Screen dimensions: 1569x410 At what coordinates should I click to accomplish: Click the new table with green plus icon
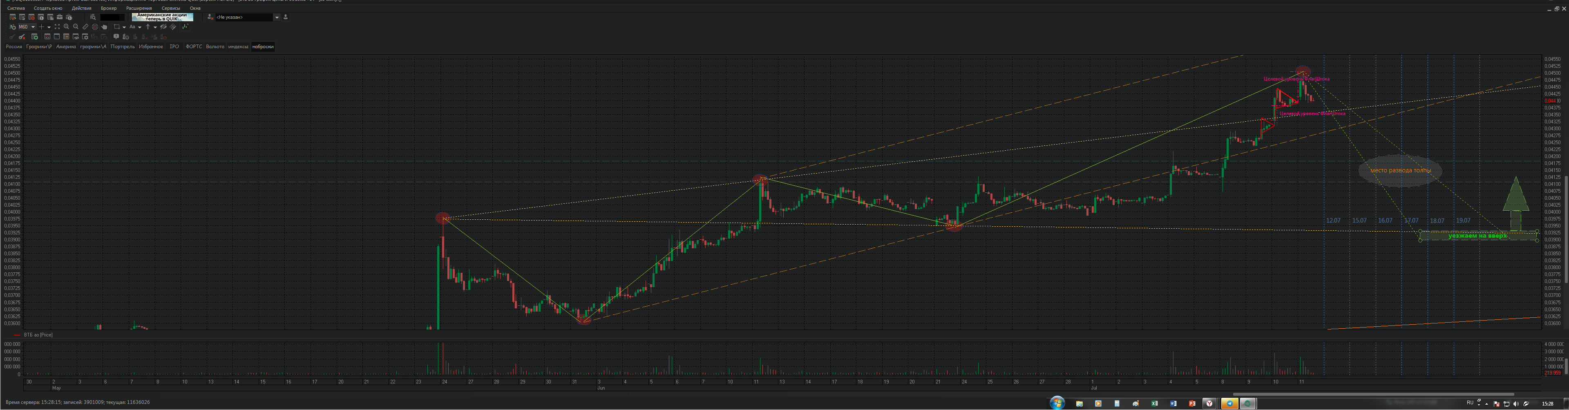pyautogui.click(x=35, y=37)
